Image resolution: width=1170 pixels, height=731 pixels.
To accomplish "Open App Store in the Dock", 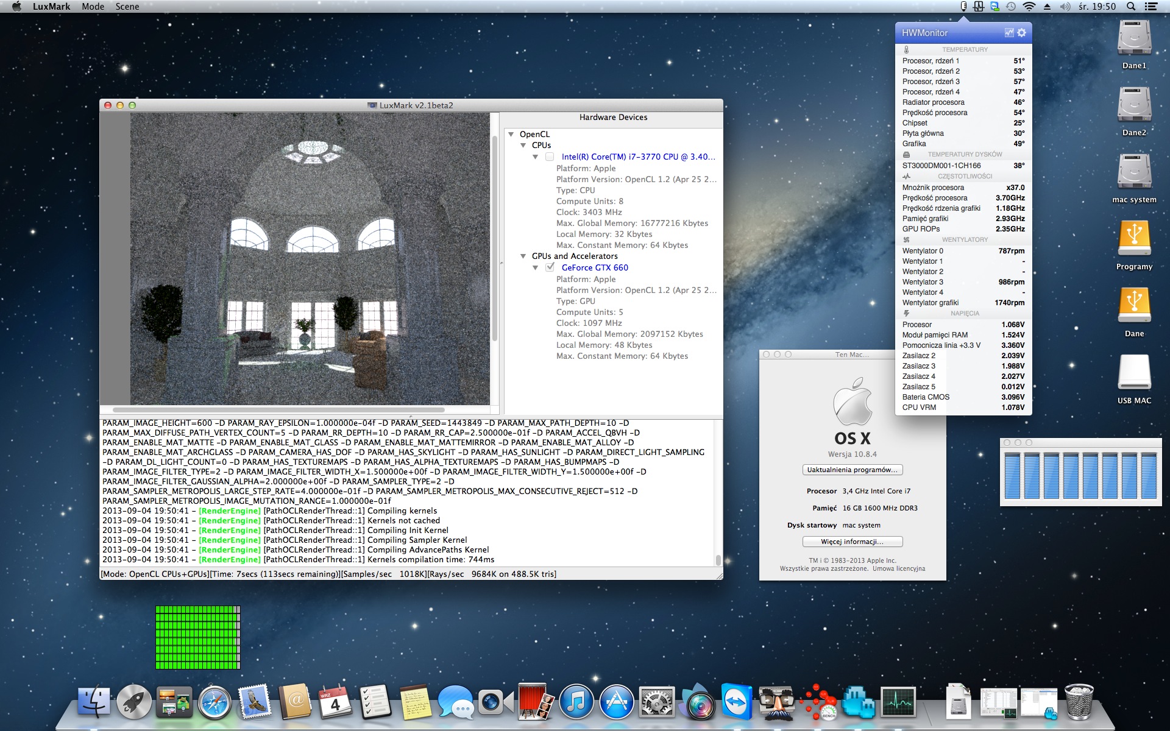I will point(616,702).
